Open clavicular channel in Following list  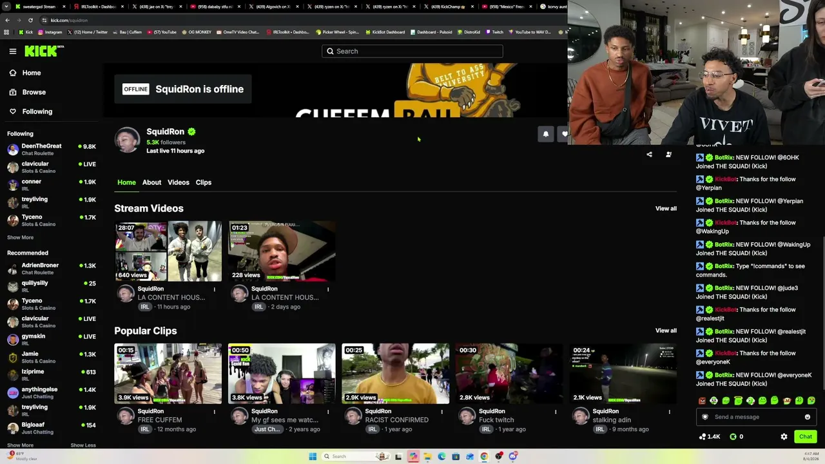[x=52, y=168]
